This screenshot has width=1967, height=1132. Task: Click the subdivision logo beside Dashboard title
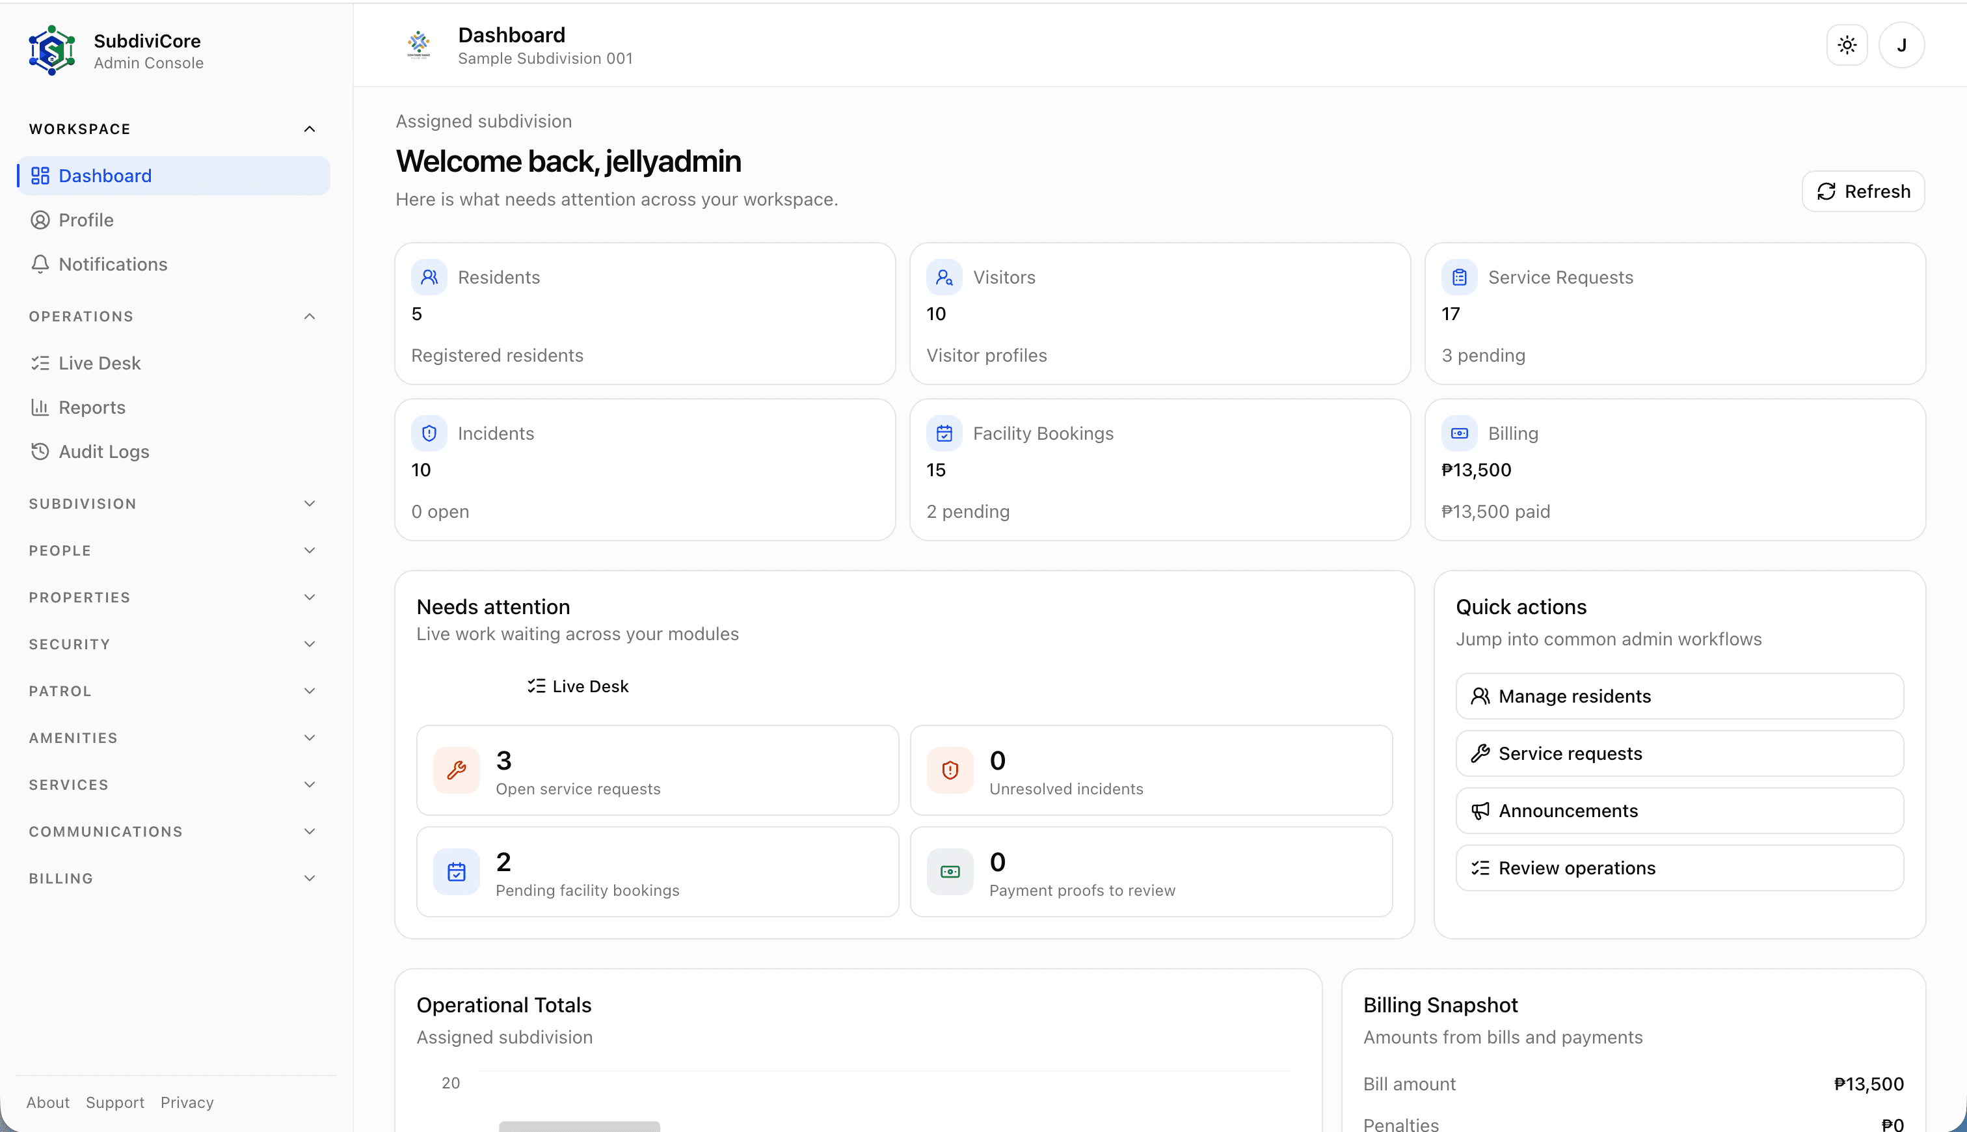[419, 45]
